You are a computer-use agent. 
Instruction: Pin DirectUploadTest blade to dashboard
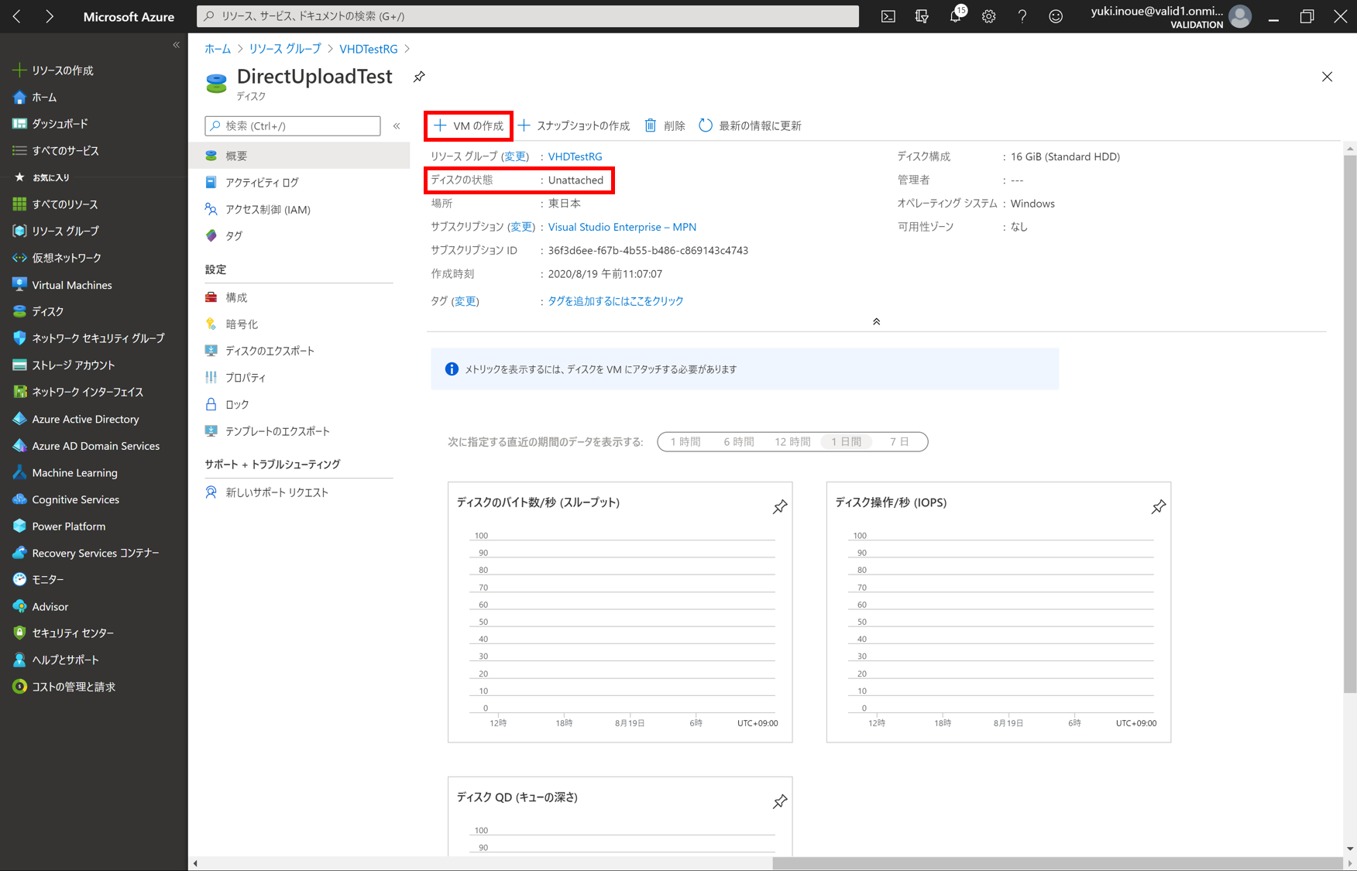[419, 77]
